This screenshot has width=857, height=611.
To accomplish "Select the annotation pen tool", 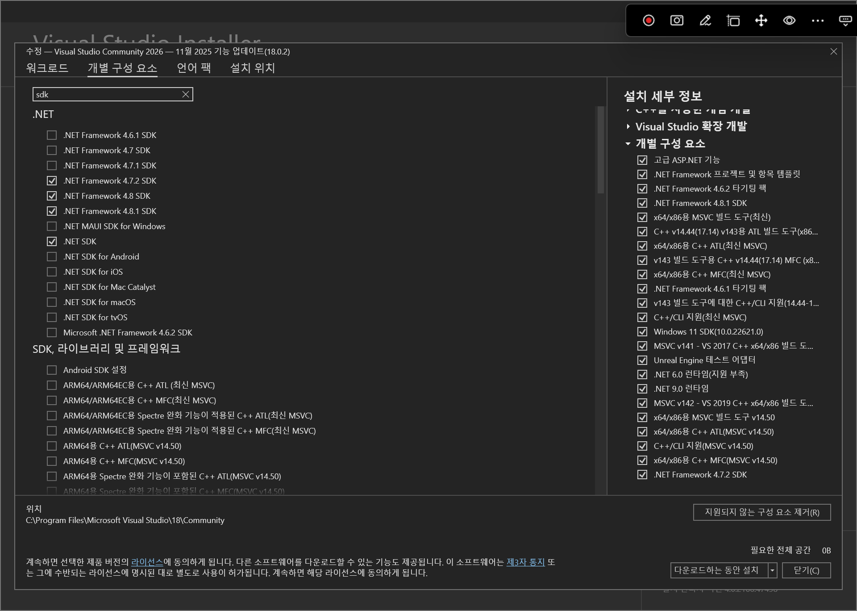I will [704, 21].
